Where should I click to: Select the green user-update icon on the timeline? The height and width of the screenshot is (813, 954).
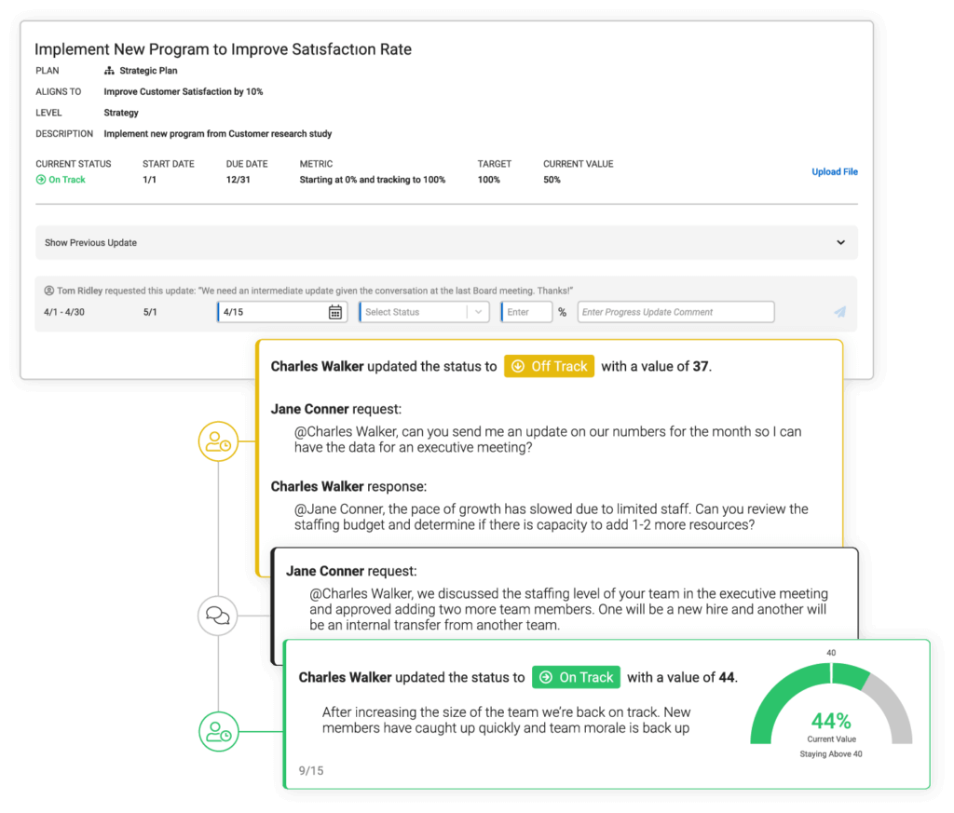[x=218, y=732]
